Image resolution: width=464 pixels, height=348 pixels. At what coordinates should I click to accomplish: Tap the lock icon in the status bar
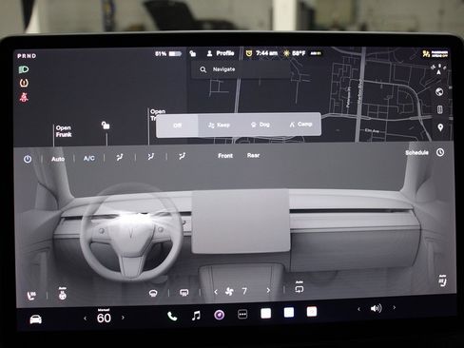coord(193,53)
